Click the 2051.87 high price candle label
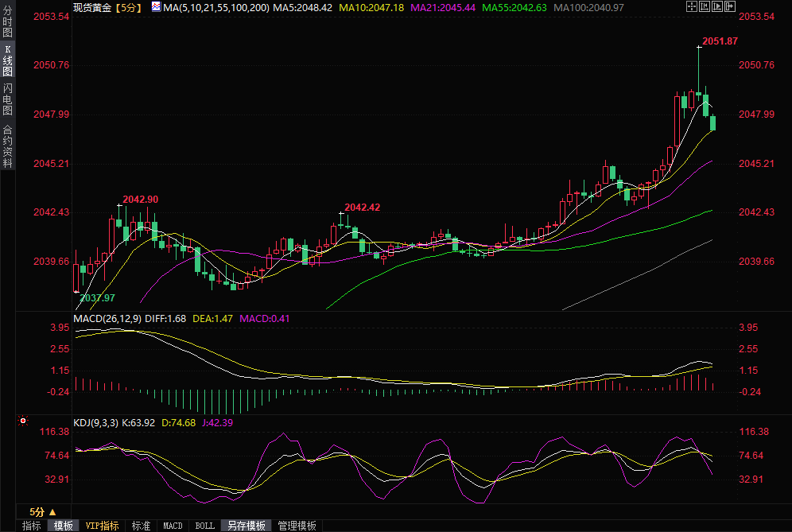Screen dimensions: 792x532 tap(720, 41)
